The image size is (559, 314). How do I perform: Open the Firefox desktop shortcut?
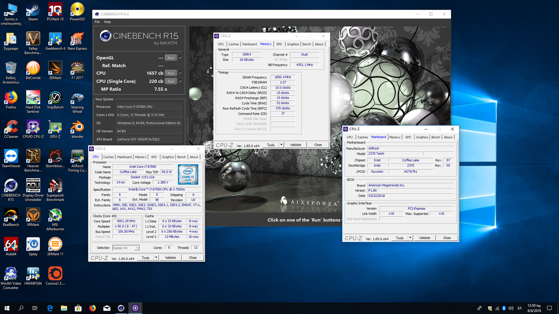click(x=11, y=99)
